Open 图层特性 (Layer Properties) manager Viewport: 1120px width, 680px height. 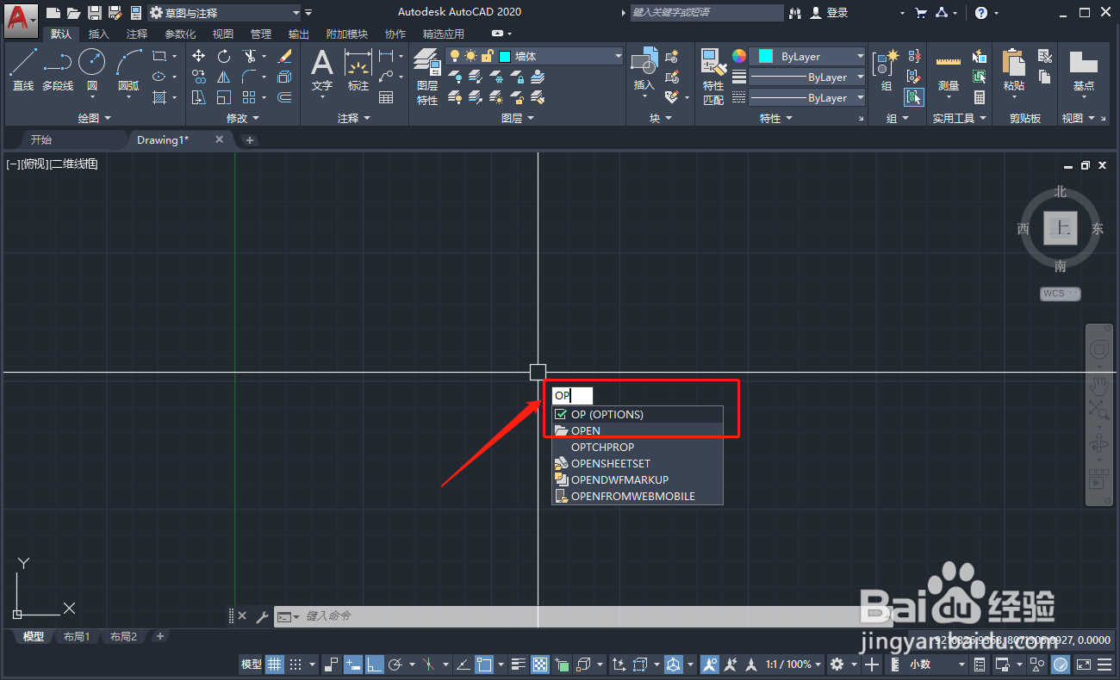pos(427,76)
